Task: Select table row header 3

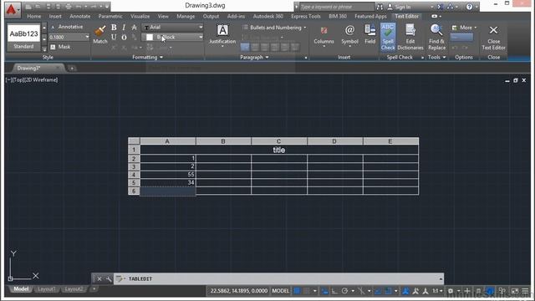Action: [134, 166]
